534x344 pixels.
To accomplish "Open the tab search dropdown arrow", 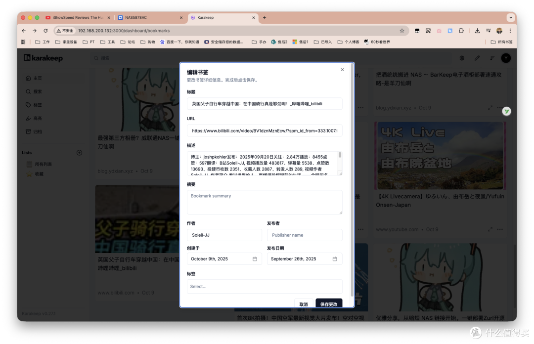I will click(510, 17).
